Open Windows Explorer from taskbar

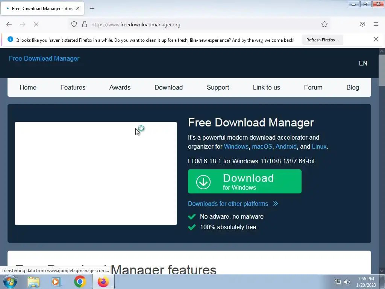point(33,282)
